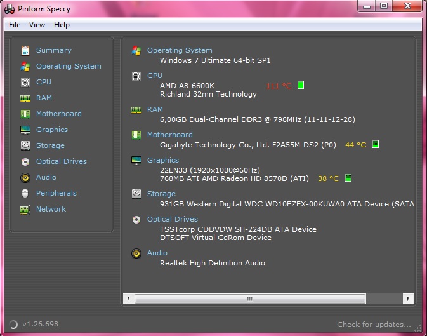Click the Windows flag icon in summary pane
Screen dimensions: 427x336
[136, 50]
